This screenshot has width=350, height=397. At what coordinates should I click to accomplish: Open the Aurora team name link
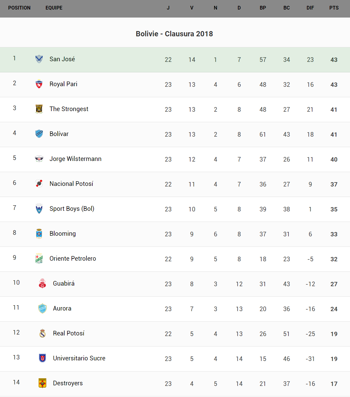point(62,308)
